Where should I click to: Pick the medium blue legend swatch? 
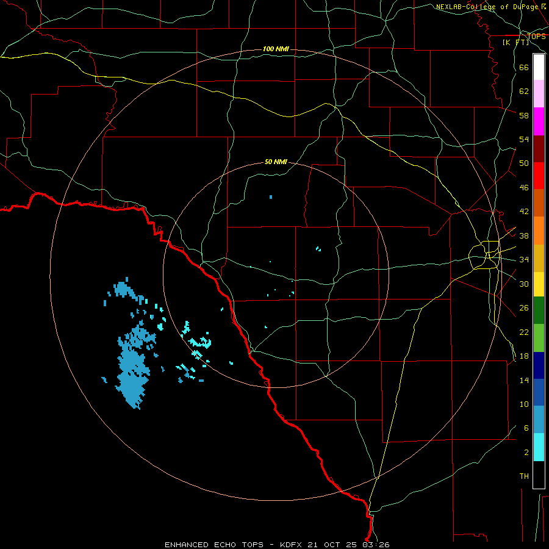click(539, 392)
